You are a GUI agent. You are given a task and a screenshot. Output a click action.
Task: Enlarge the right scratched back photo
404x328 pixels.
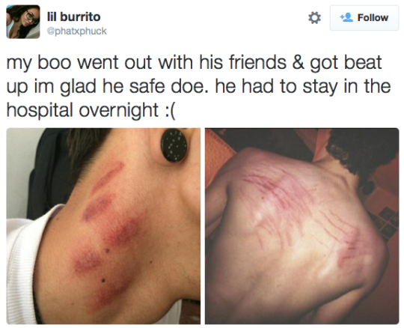pyautogui.click(x=302, y=226)
